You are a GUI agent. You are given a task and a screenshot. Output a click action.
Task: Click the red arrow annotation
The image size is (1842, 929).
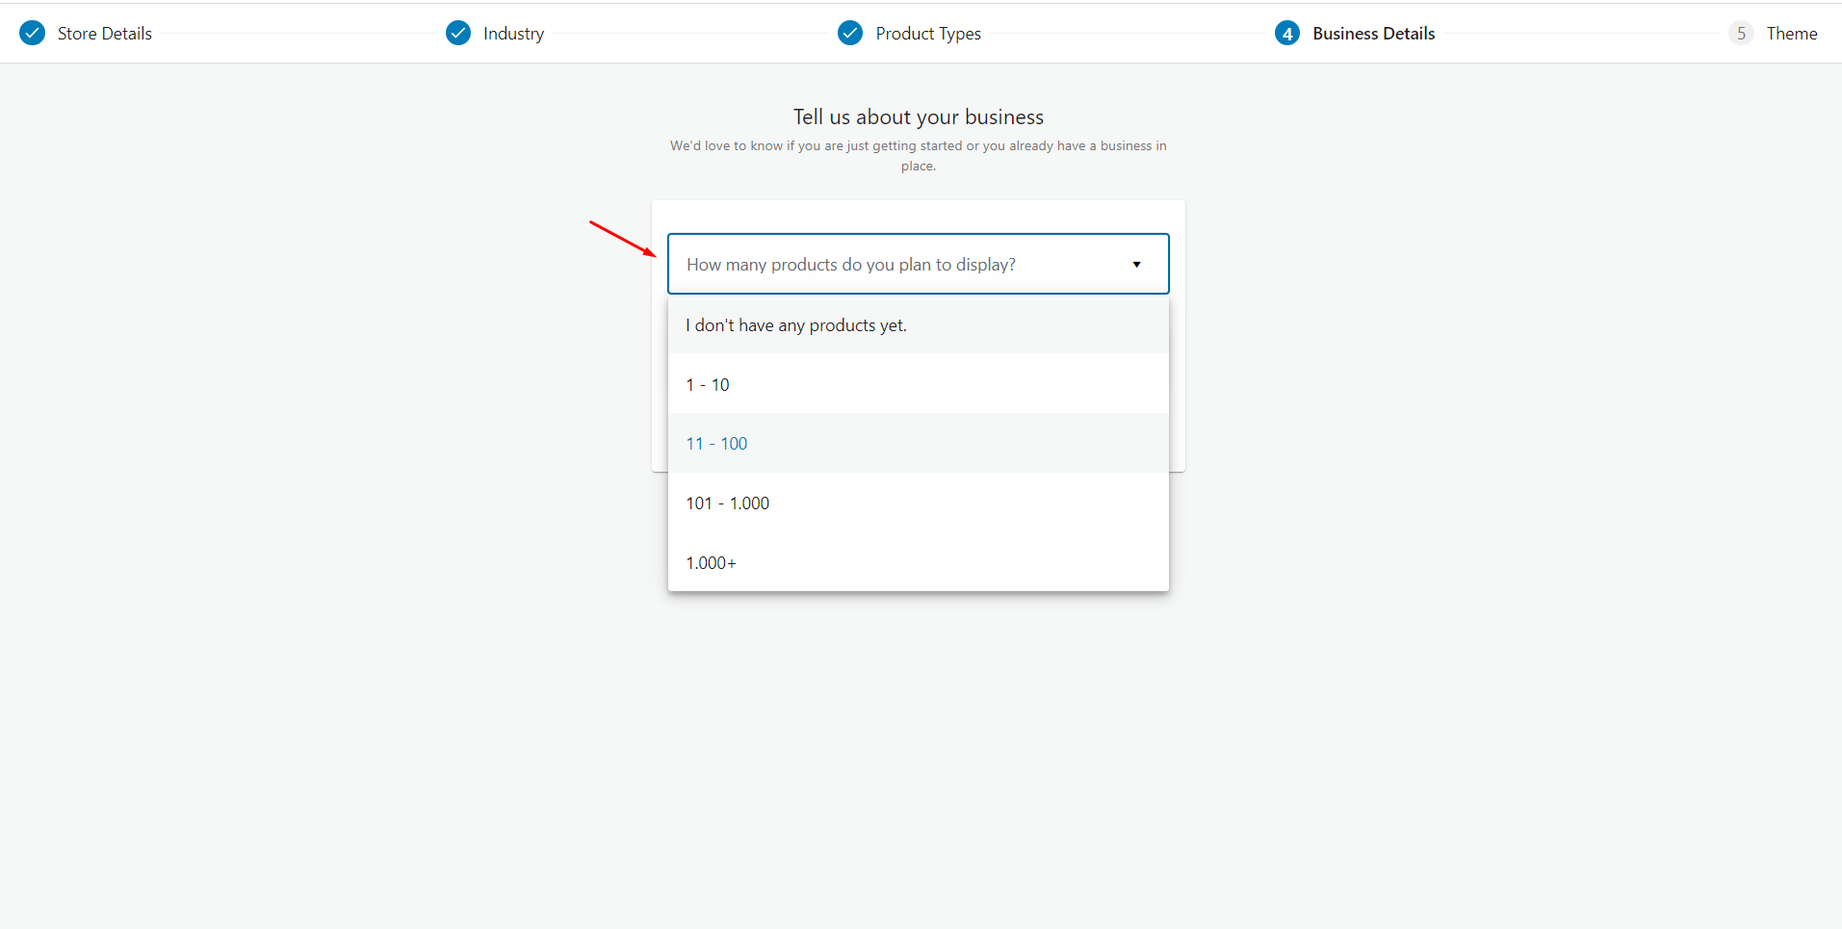click(622, 239)
